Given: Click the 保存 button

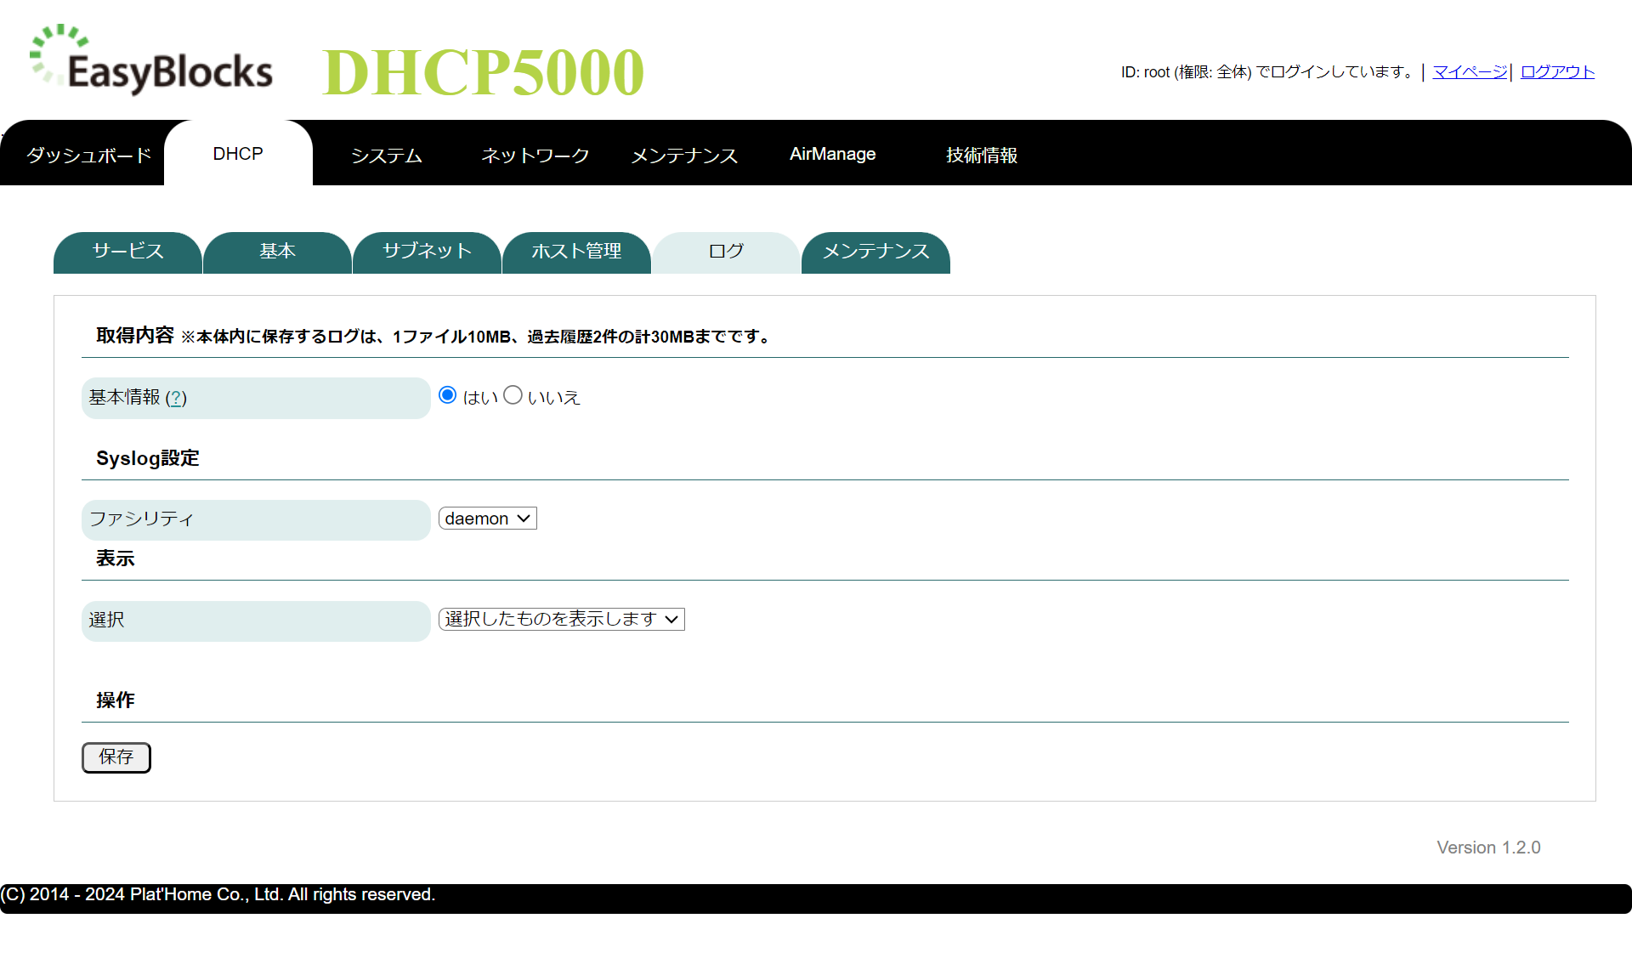Looking at the screenshot, I should point(116,757).
